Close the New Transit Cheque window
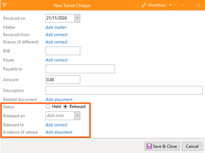This screenshot has height=153, width=205. tap(198, 5)
